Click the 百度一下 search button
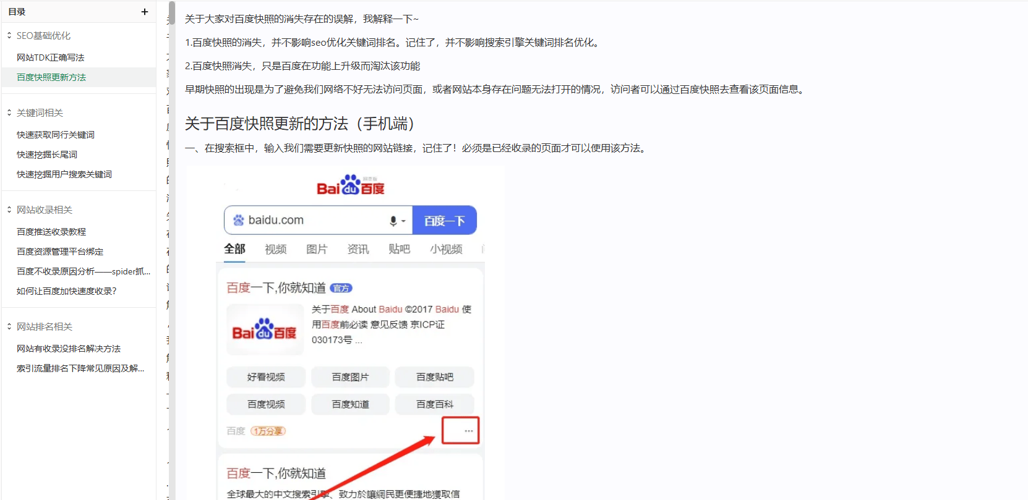 coord(445,220)
